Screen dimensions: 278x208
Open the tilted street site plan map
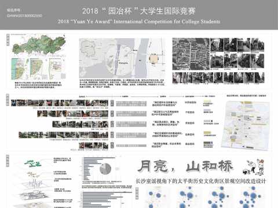pyautogui.click(x=245, y=125)
